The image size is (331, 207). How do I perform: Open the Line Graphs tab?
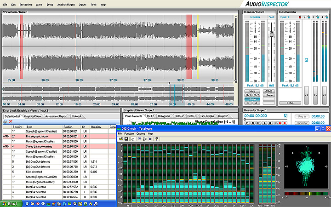[207, 116]
